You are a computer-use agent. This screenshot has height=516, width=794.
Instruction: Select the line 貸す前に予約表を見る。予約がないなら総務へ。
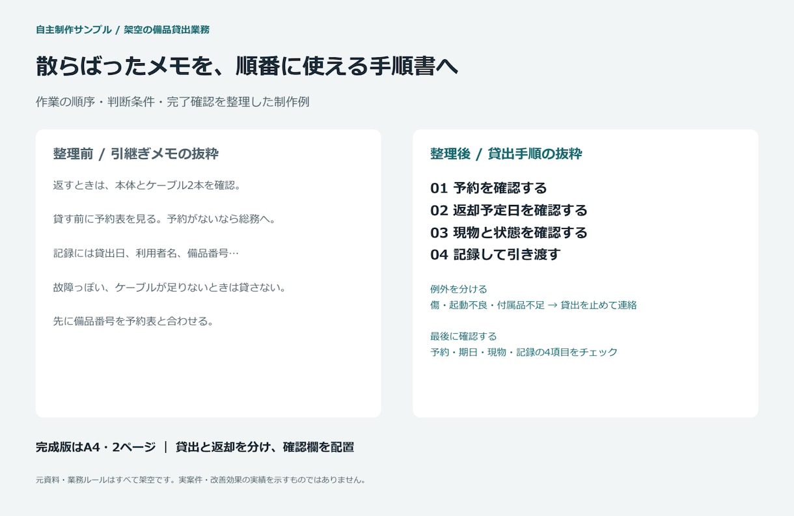point(165,219)
